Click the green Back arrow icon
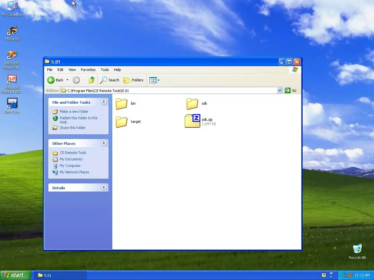 click(x=51, y=80)
